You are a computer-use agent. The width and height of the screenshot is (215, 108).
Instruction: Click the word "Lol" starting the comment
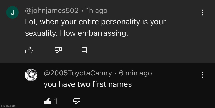coord(31,22)
